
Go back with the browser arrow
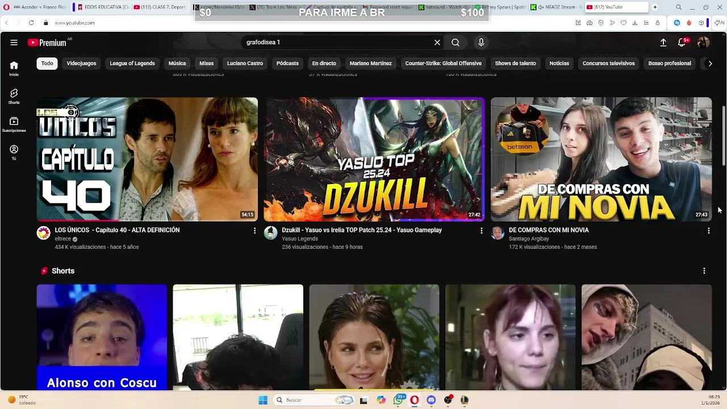(x=6, y=23)
